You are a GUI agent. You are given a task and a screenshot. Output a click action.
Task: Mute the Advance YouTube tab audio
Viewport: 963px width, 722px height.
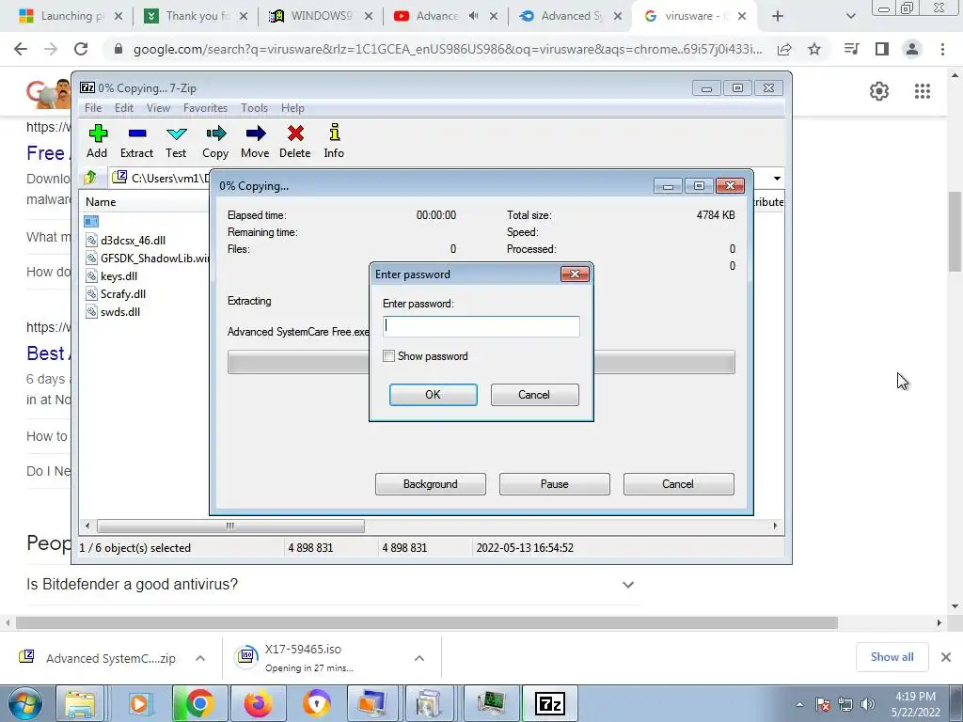coord(474,16)
